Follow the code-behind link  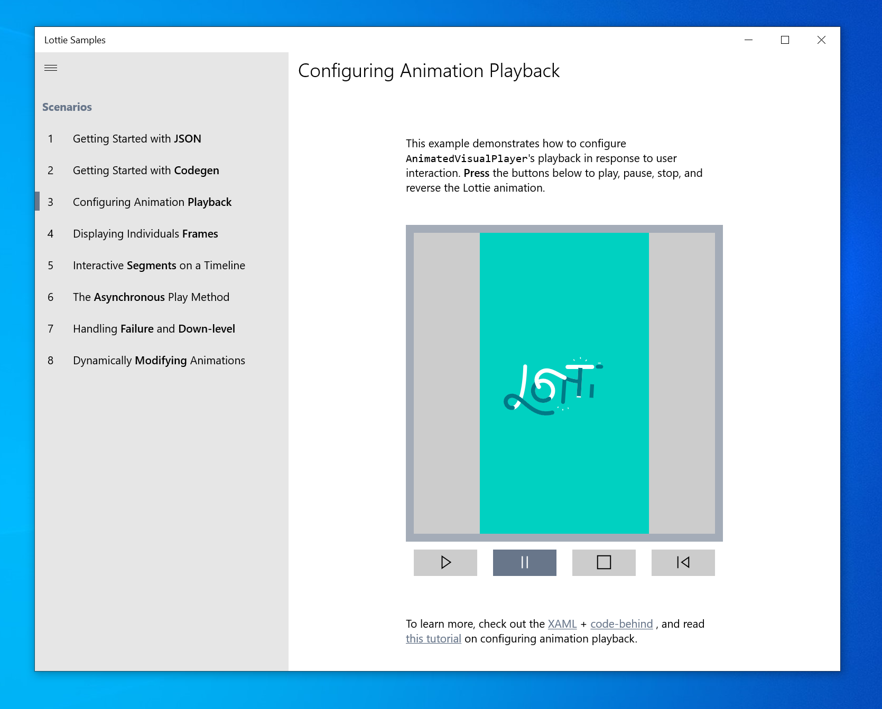(x=621, y=624)
